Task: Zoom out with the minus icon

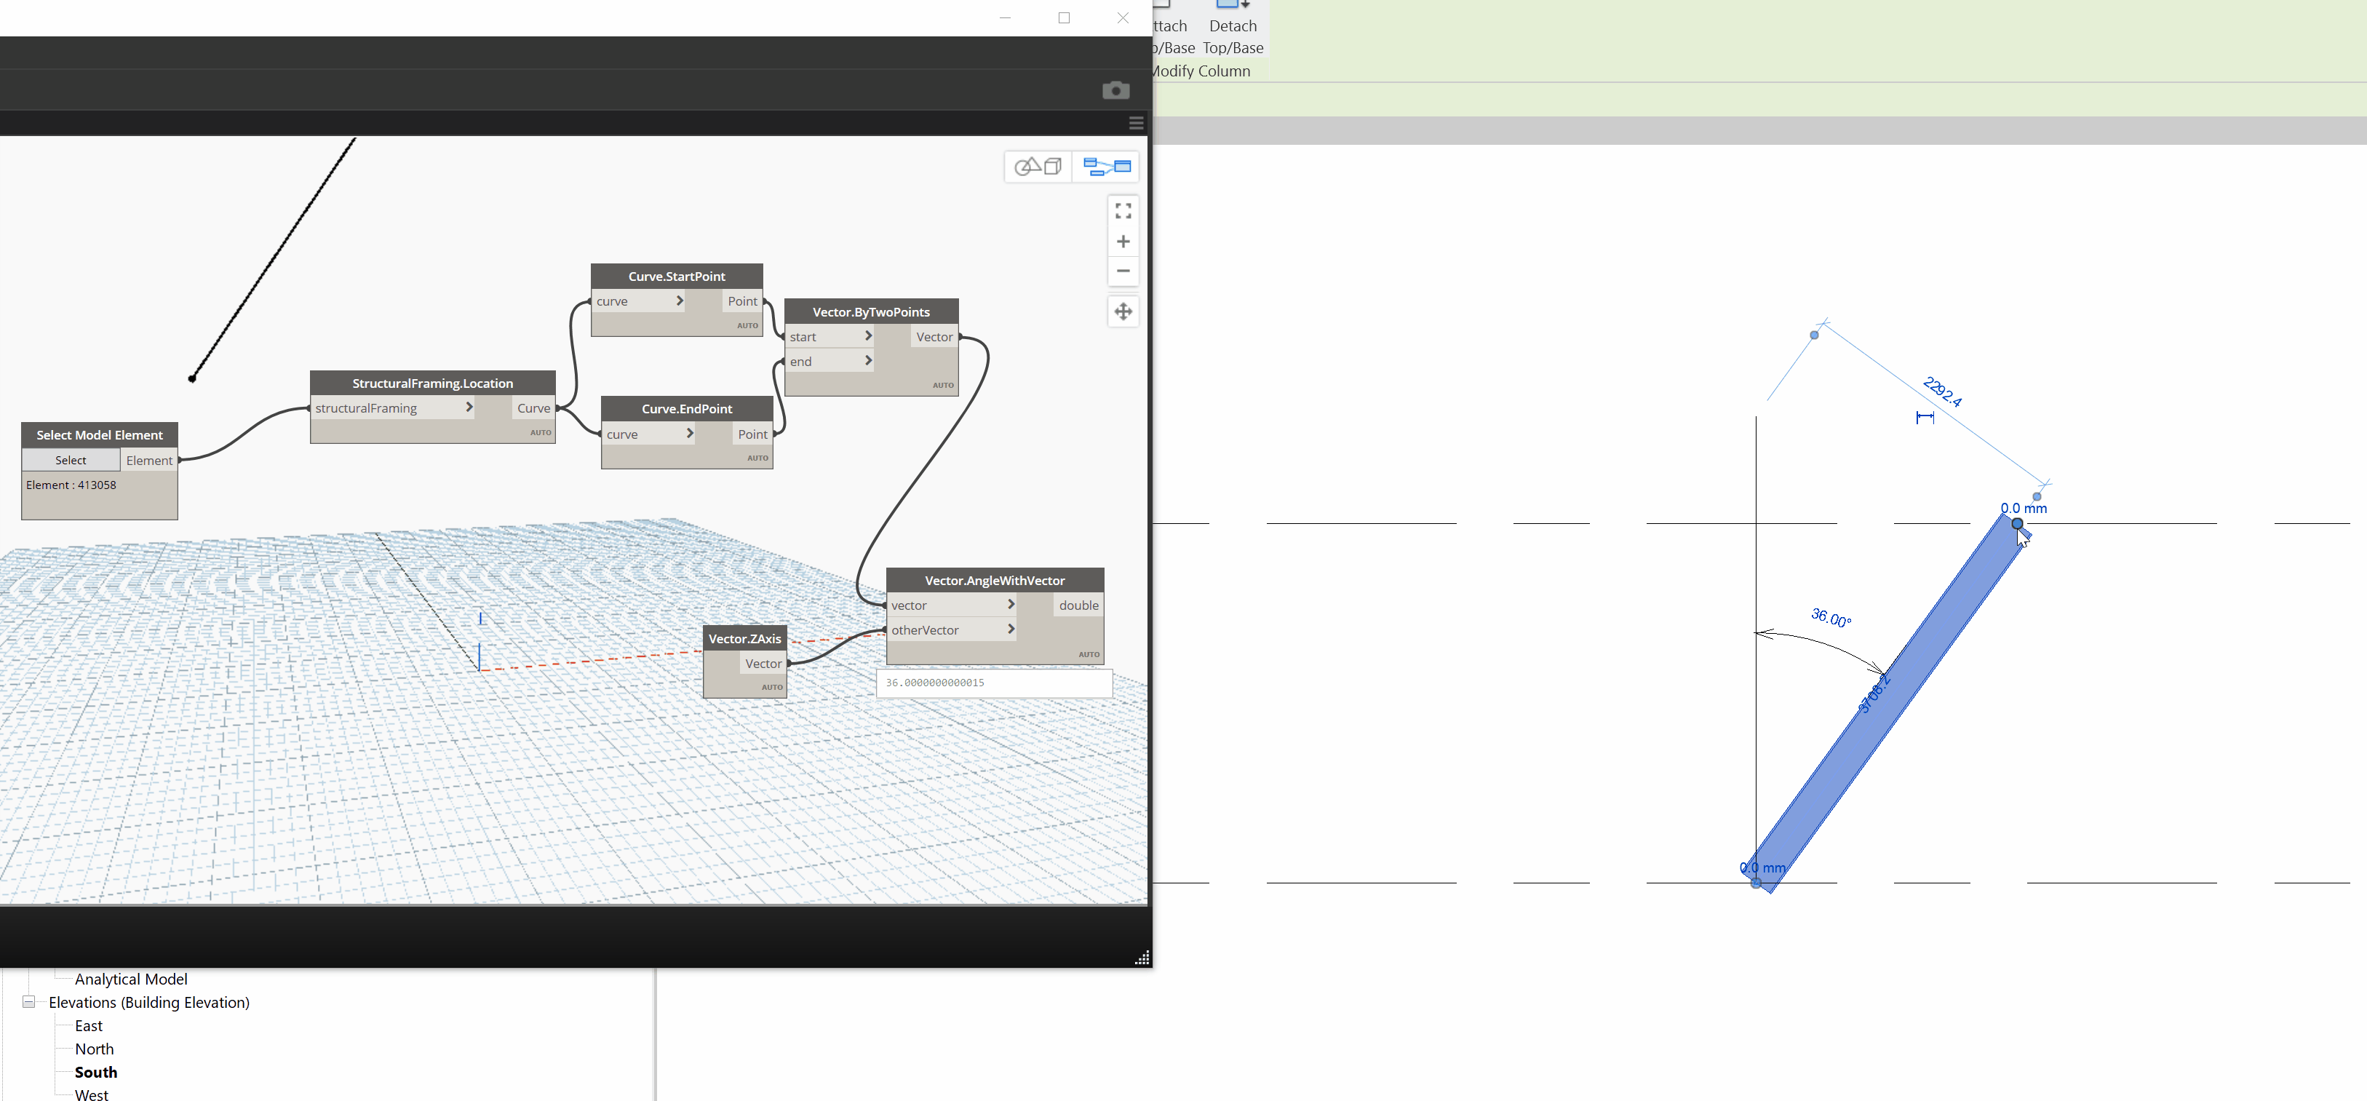Action: [1123, 271]
